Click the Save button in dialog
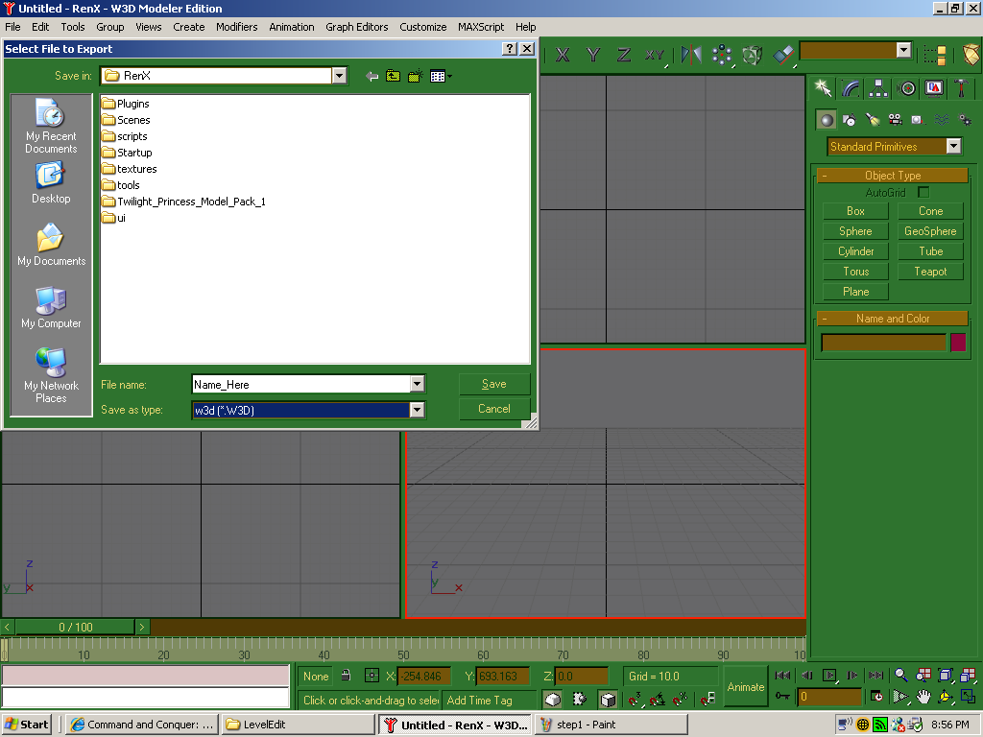The image size is (983, 737). point(494,384)
